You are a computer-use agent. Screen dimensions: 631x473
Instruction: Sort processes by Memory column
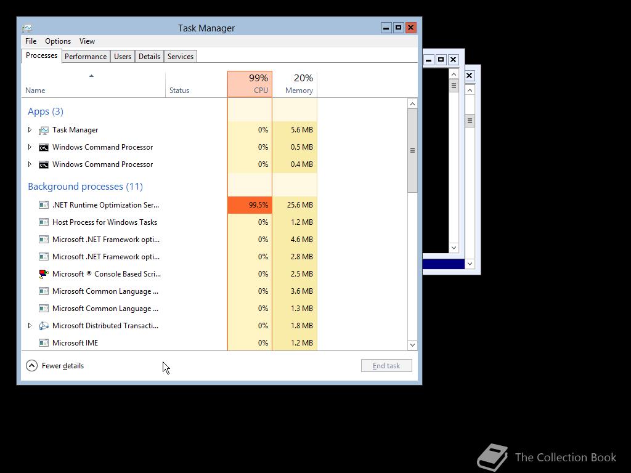pyautogui.click(x=295, y=84)
